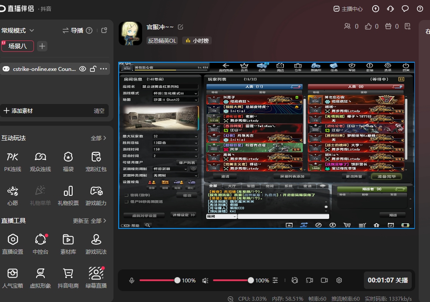The height and width of the screenshot is (302, 430).
Task: Mute the microphone
Action: coord(132,280)
